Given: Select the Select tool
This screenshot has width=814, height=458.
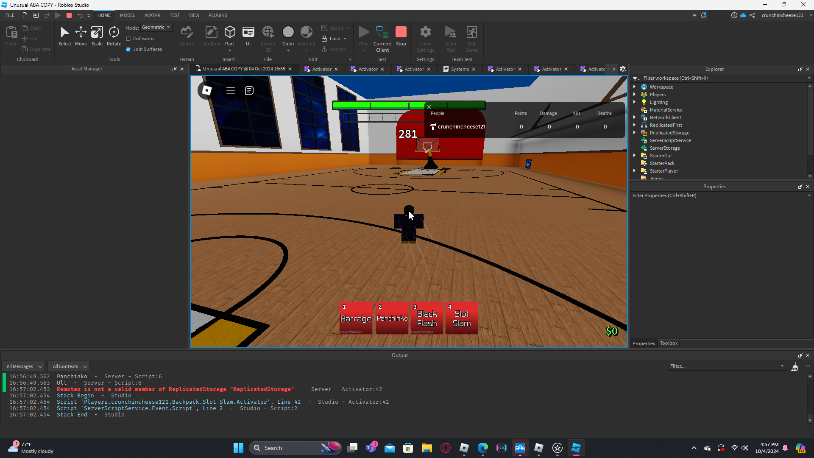Looking at the screenshot, I should click(65, 36).
